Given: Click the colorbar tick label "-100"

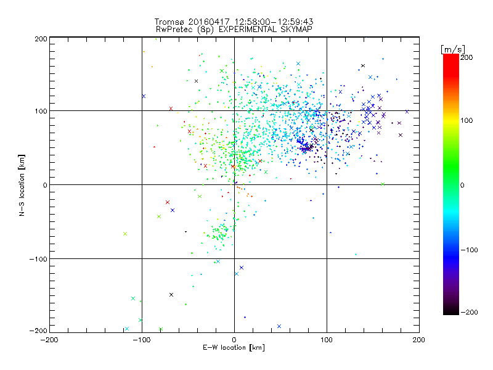Looking at the screenshot, I should (x=469, y=250).
